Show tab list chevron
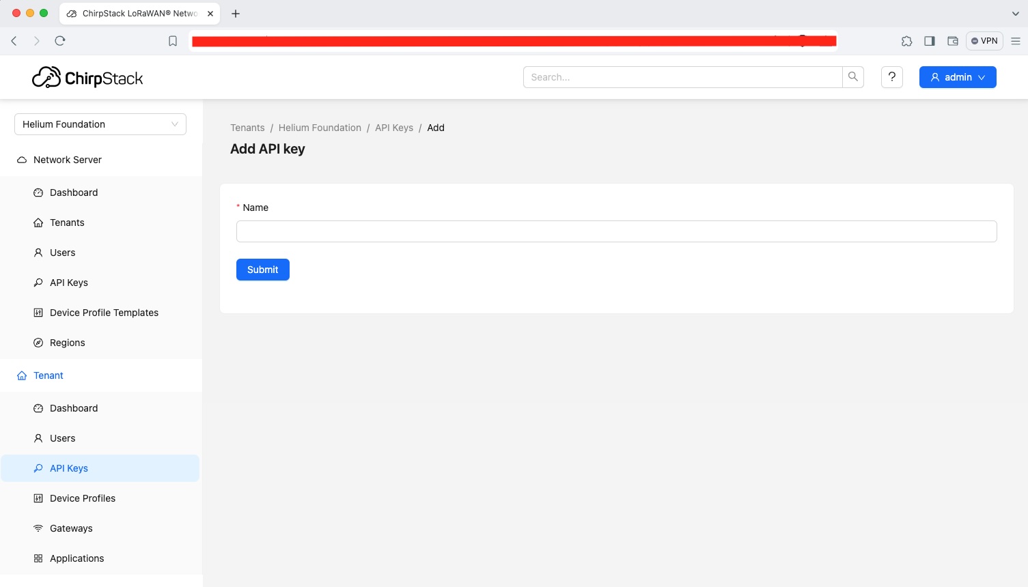Image resolution: width=1028 pixels, height=587 pixels. point(1015,14)
